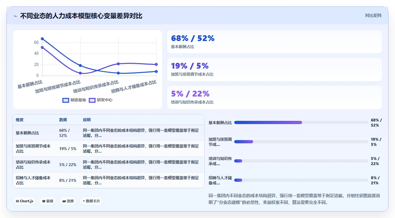Click the summary paragraph mentioning “分业态建模”
The image size is (395, 218).
pyautogui.click(x=294, y=199)
